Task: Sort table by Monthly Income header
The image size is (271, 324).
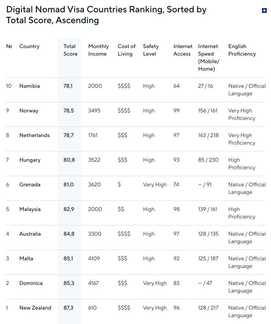Action: click(98, 50)
